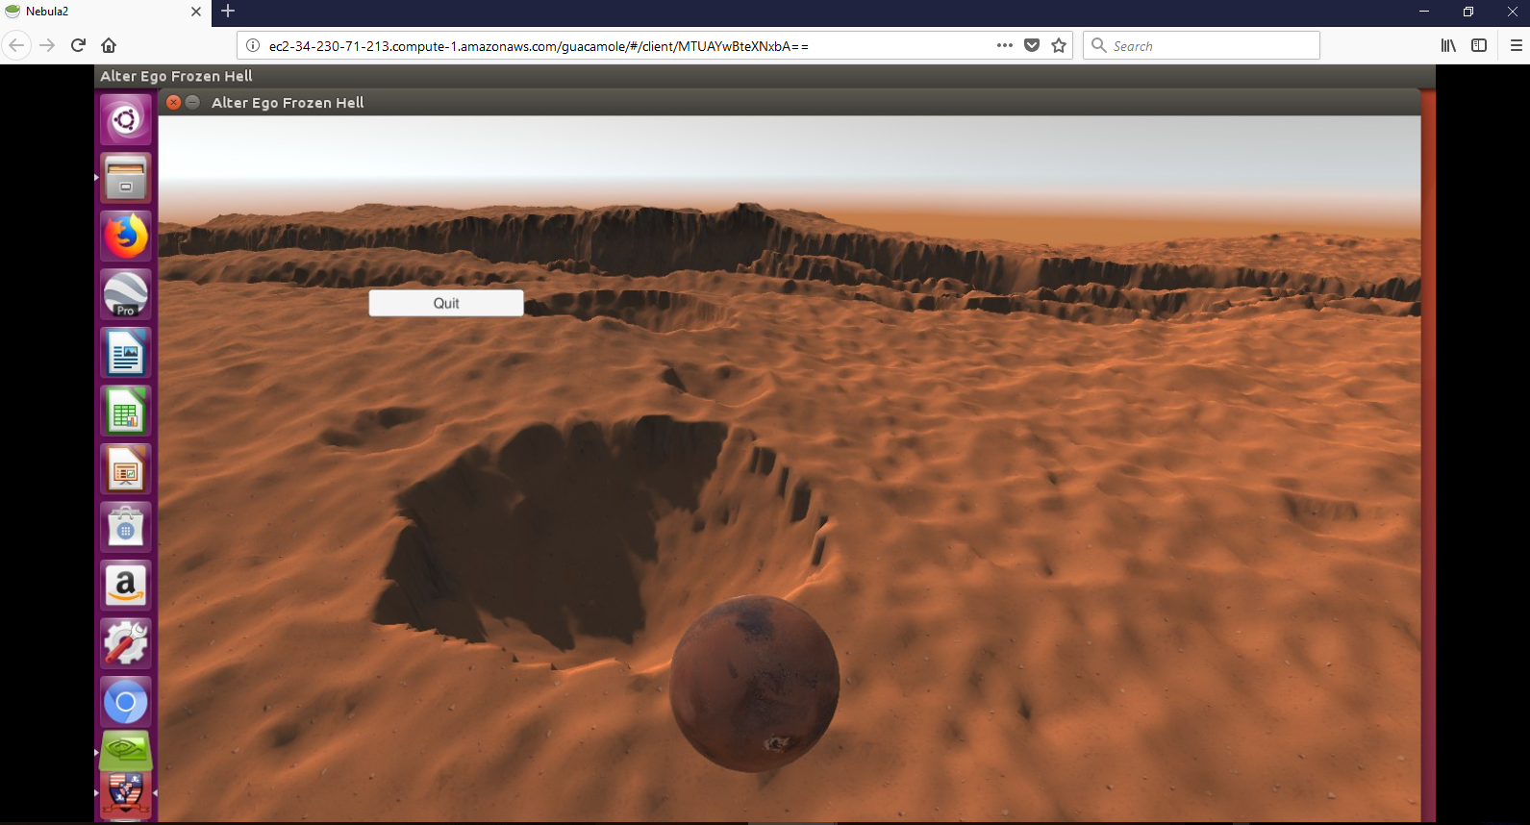The image size is (1530, 825).
Task: Open the Firefox Library menu
Action: pyautogui.click(x=1448, y=45)
